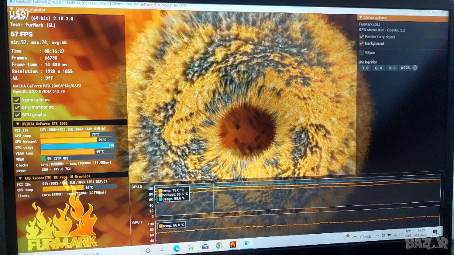Collapse the AMD Radeon RX Vega 10 section
The height and width of the screenshot is (255, 454).
click(18, 178)
